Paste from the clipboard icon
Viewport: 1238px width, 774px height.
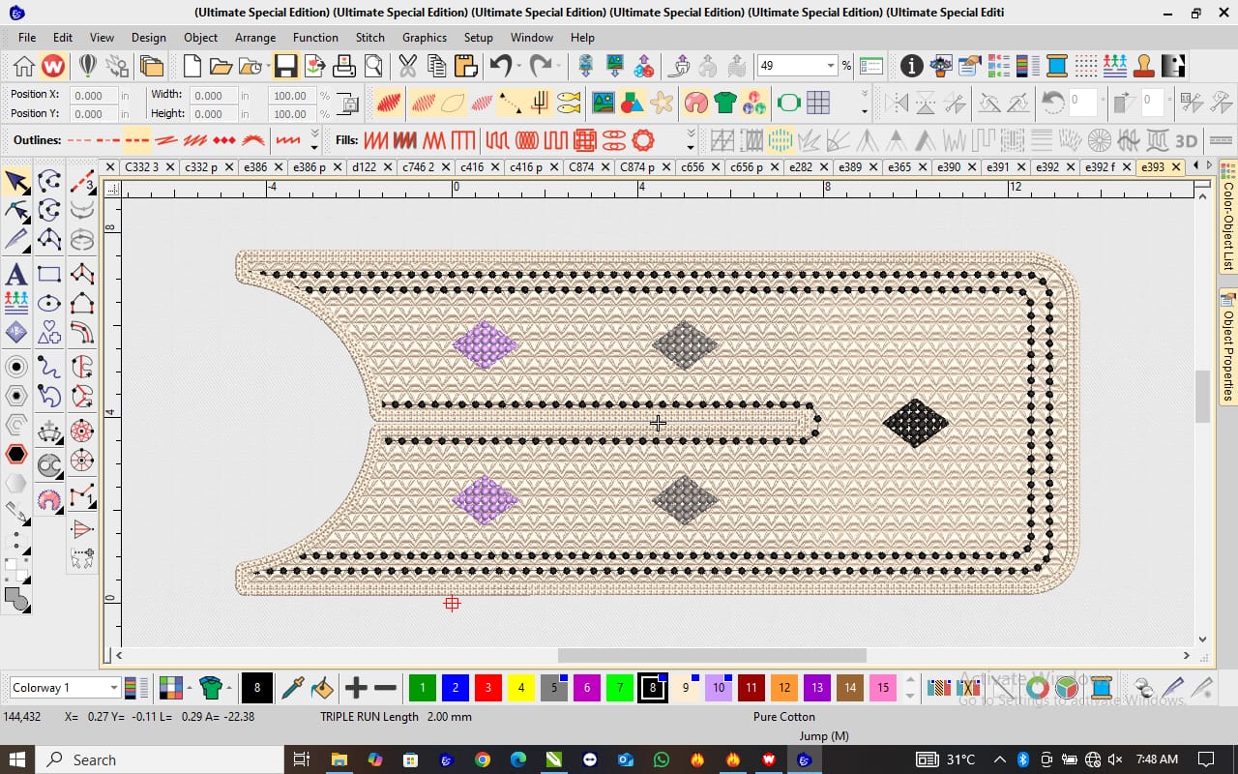466,66
